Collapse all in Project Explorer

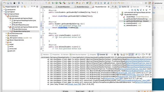pyautogui.click(x=22, y=7)
